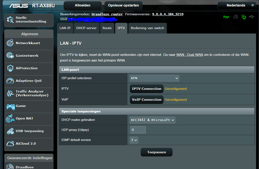The height and width of the screenshot is (169, 259).
Task: Open USB-toepassing menu item
Action: (x=29, y=131)
